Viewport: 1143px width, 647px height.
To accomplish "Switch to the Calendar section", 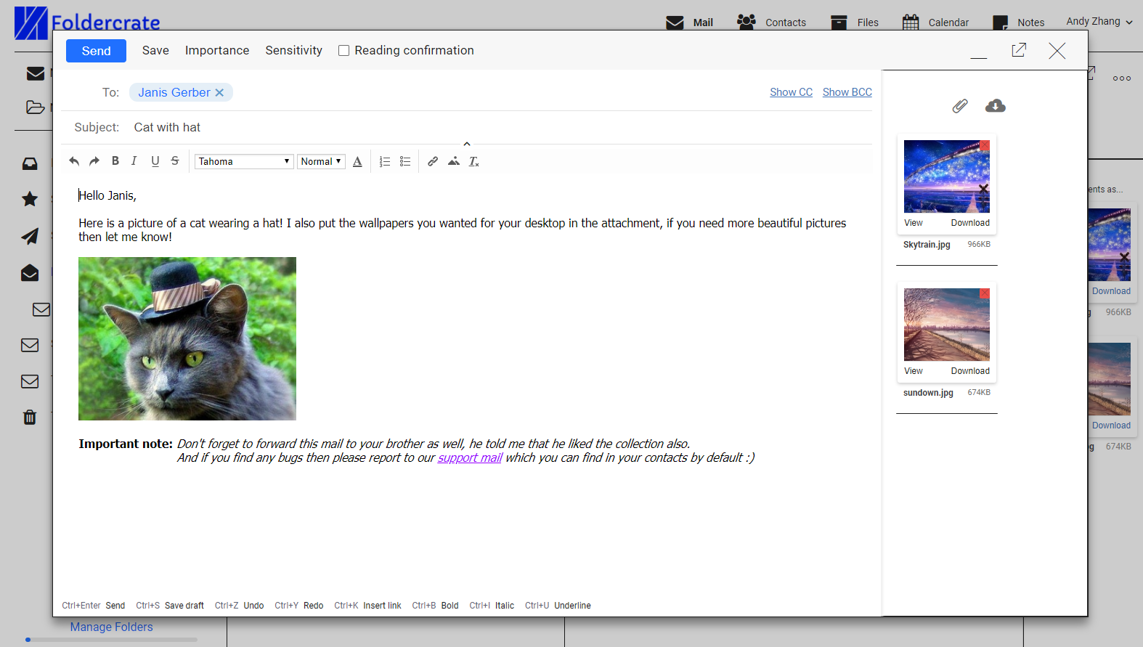I will pos(935,23).
